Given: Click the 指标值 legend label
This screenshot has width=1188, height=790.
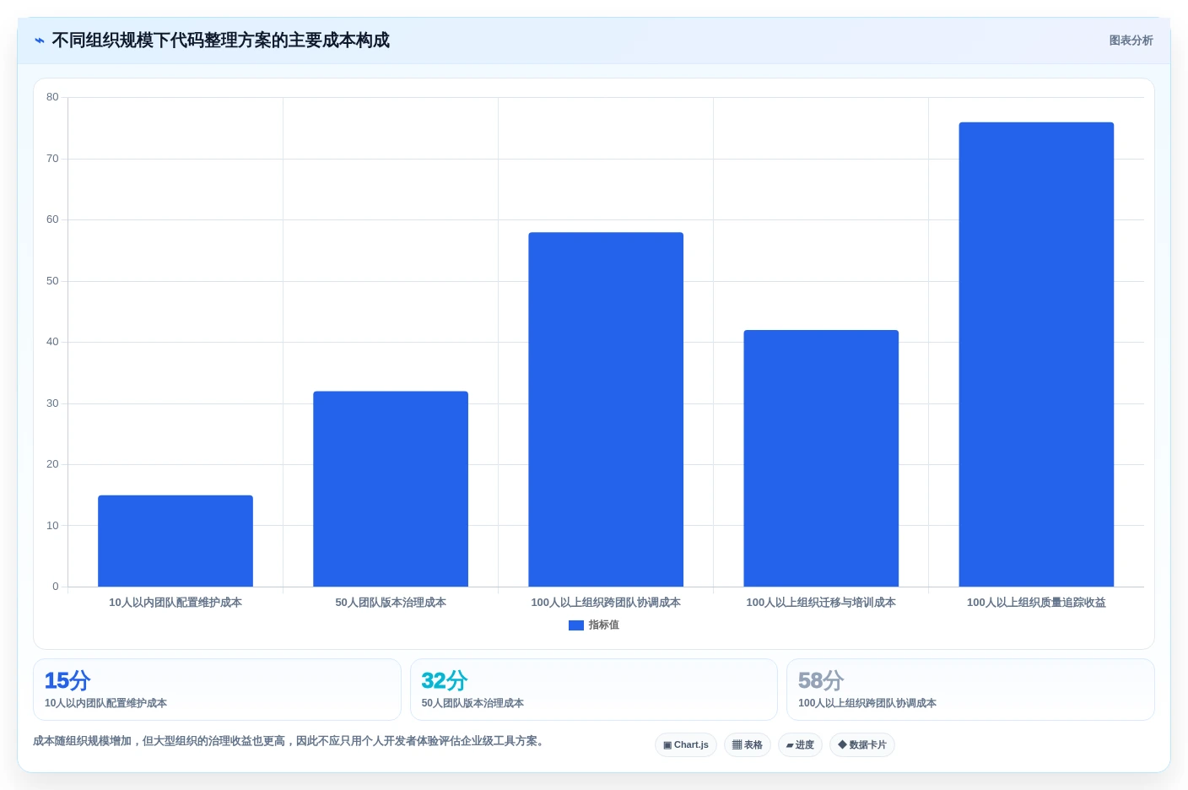Looking at the screenshot, I should point(604,625).
